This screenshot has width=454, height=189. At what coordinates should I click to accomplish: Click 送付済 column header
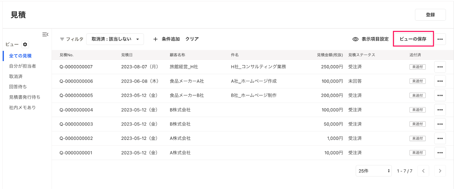click(415, 55)
